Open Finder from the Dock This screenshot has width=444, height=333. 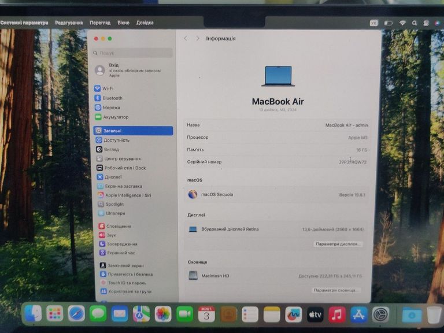click(34, 313)
